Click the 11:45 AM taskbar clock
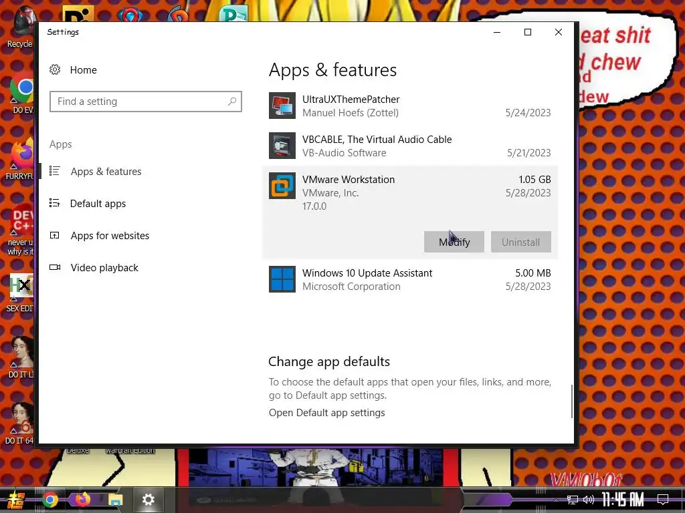685x513 pixels. pyautogui.click(x=623, y=500)
